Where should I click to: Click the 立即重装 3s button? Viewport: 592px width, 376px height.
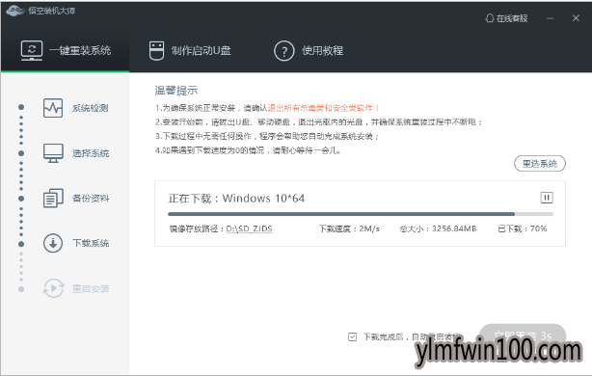tap(523, 336)
